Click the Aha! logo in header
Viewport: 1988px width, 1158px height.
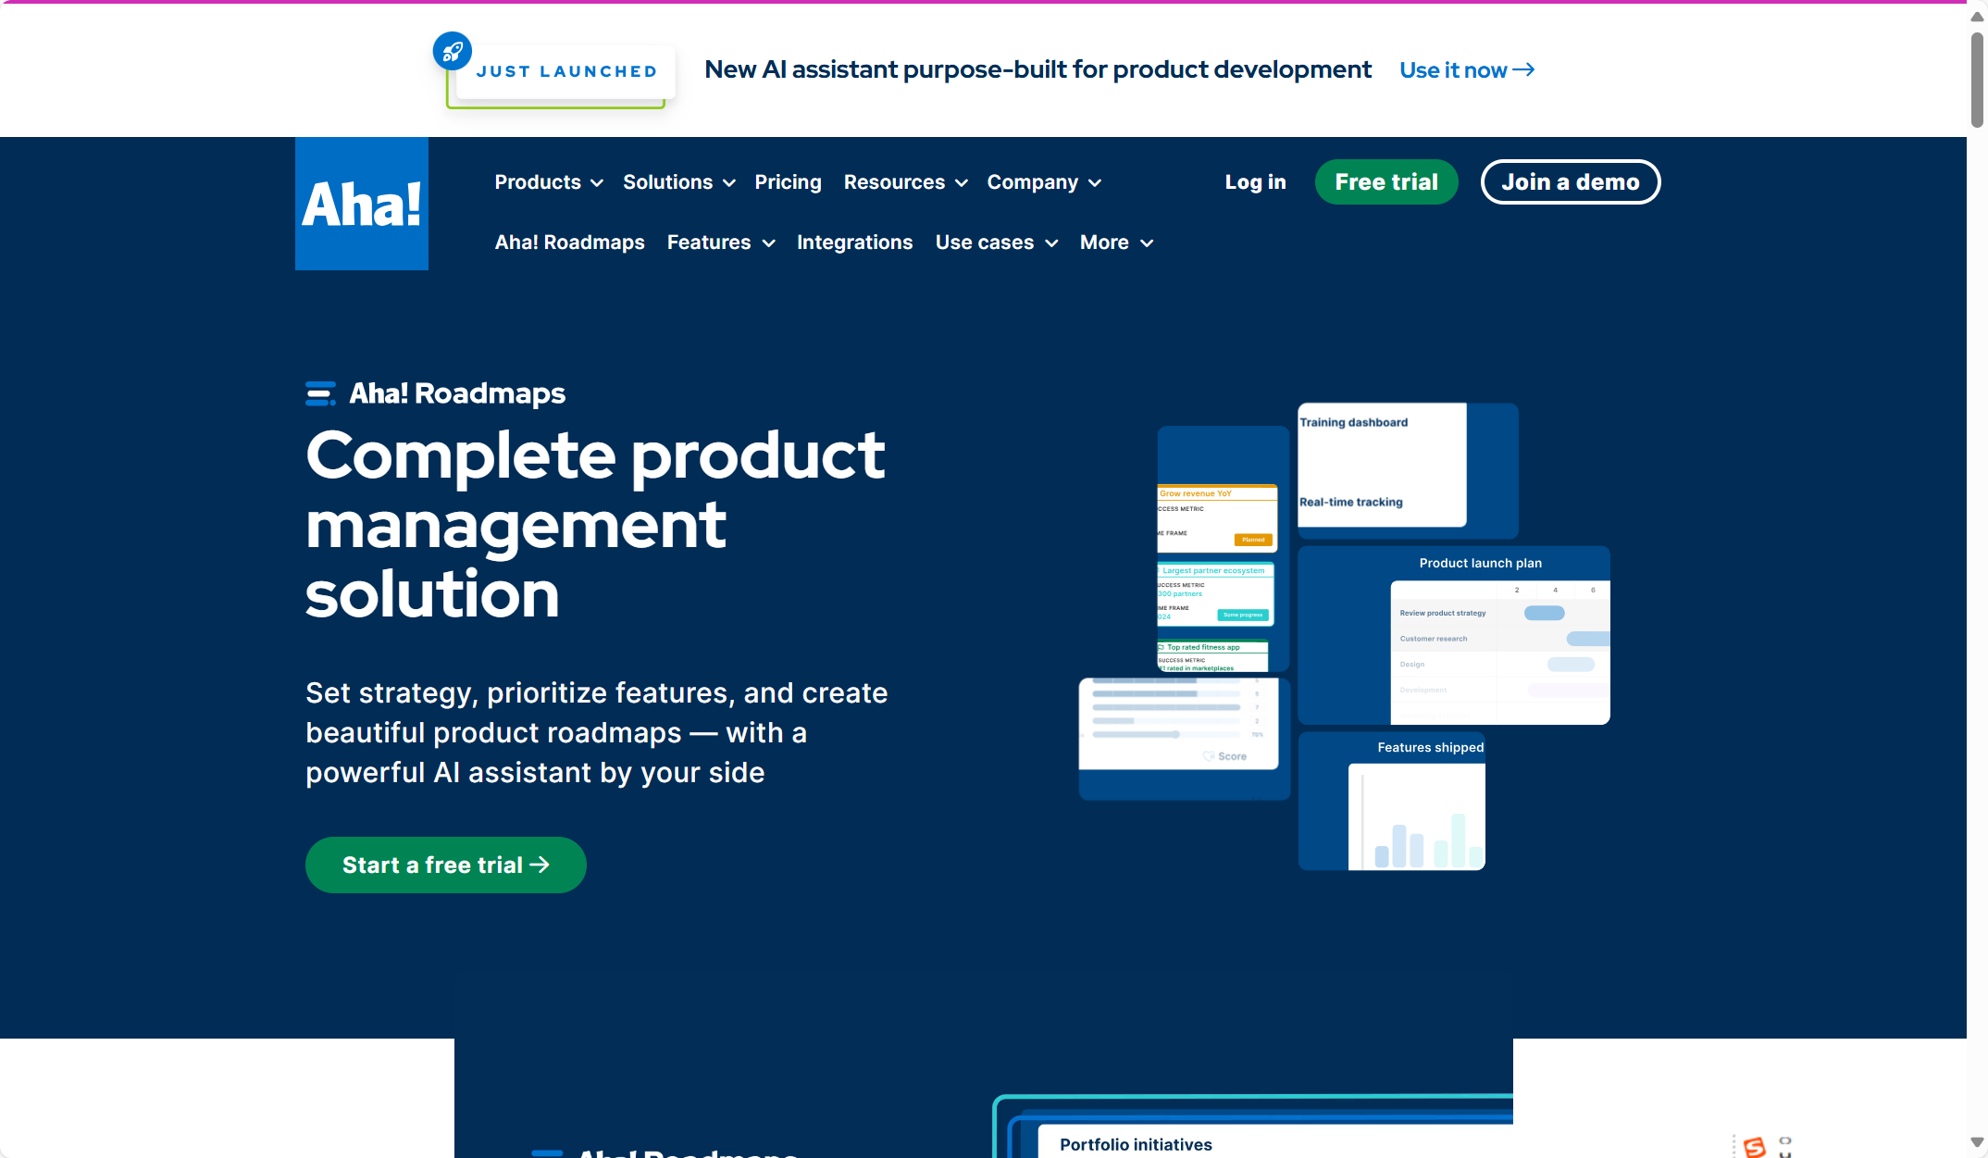[361, 204]
